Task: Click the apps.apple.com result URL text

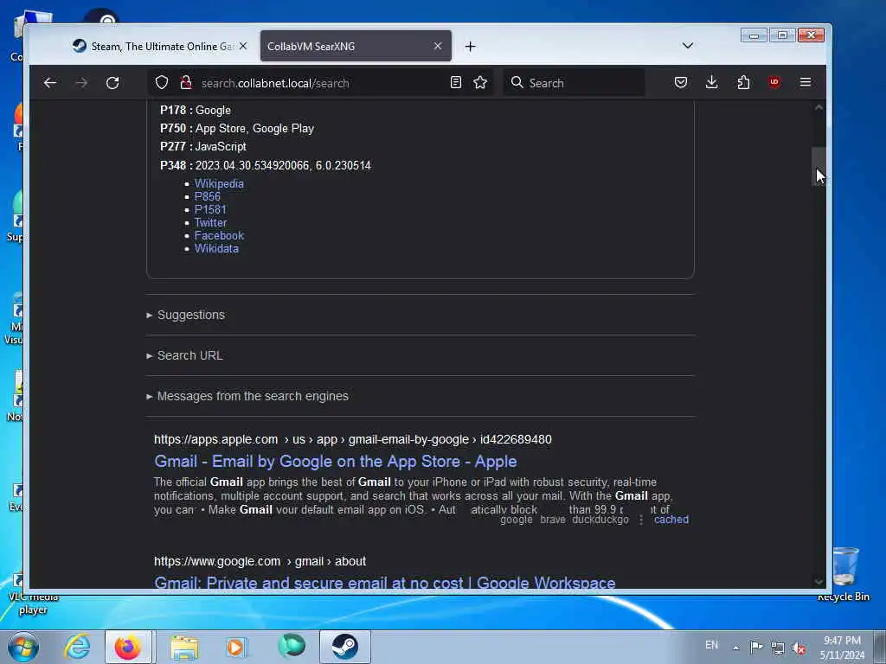Action: (x=353, y=439)
